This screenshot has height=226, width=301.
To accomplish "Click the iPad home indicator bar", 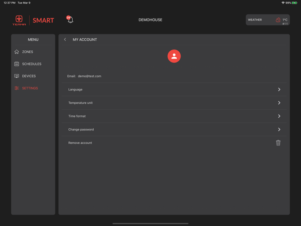I will 150,223.
